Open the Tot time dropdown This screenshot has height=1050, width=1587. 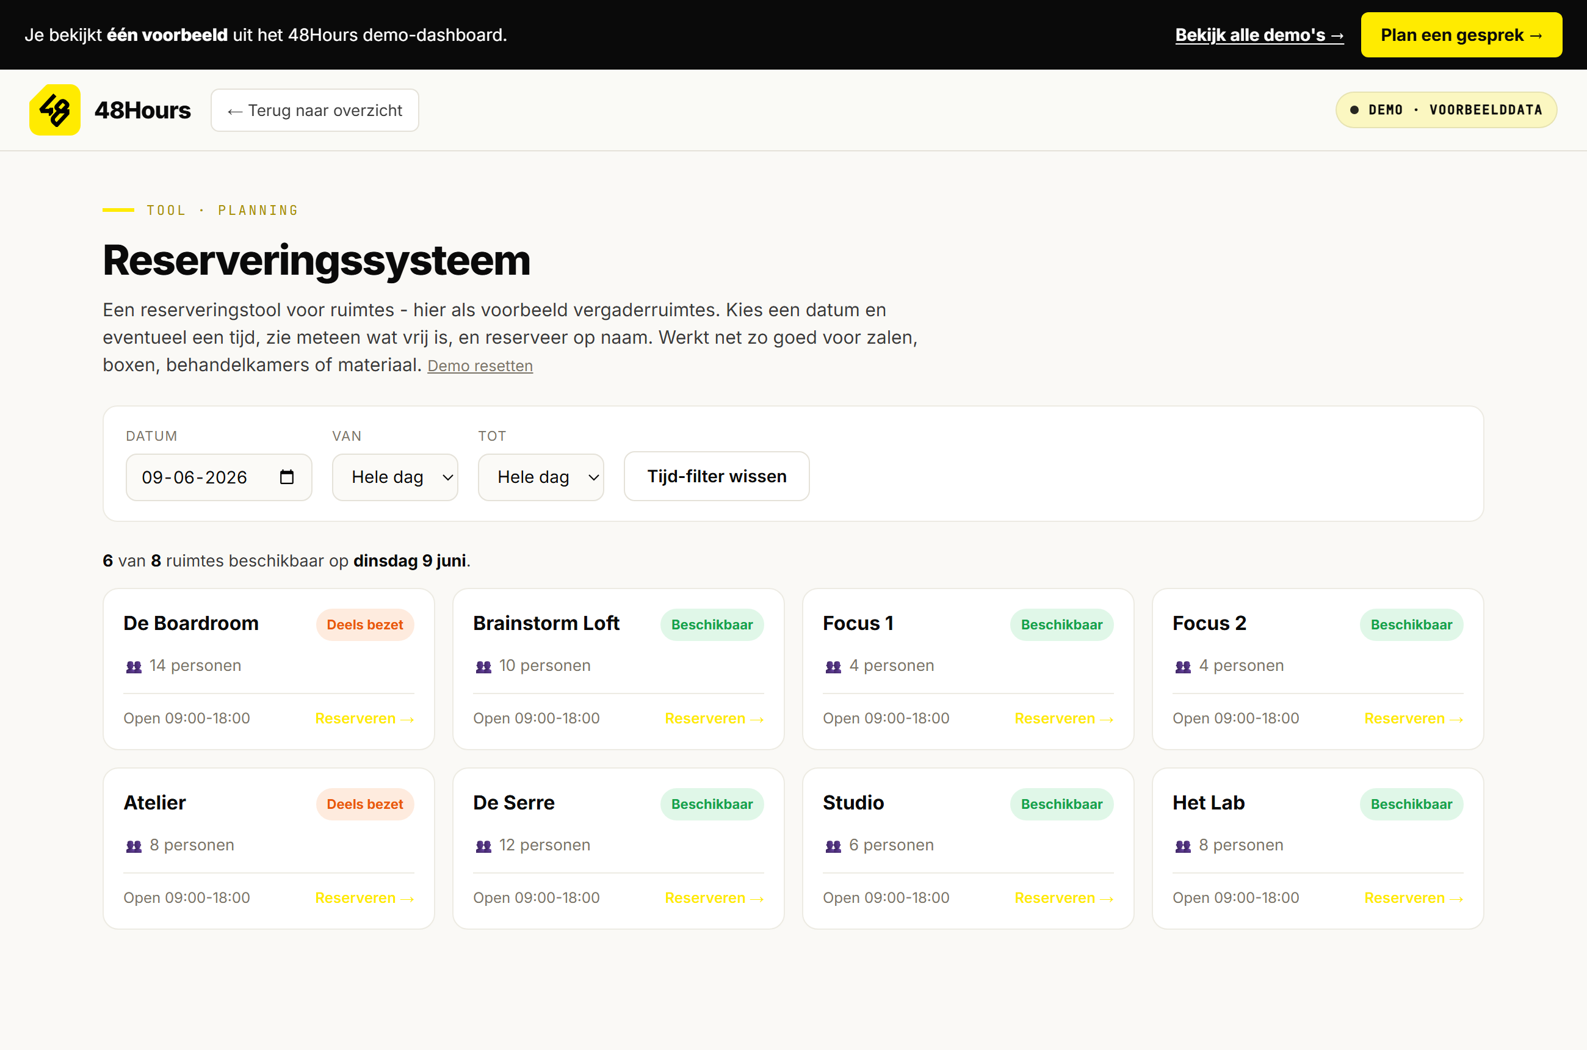pos(541,477)
